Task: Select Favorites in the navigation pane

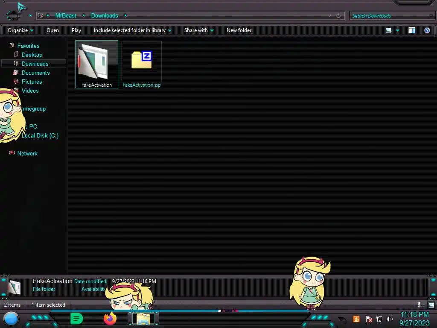Action: pos(28,46)
